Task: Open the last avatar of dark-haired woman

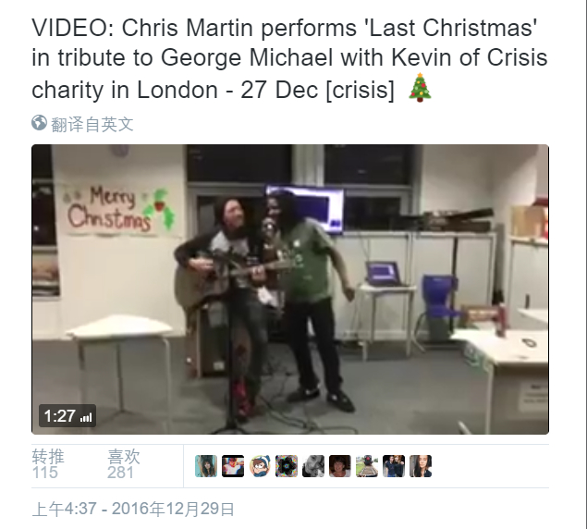Action: tap(421, 466)
